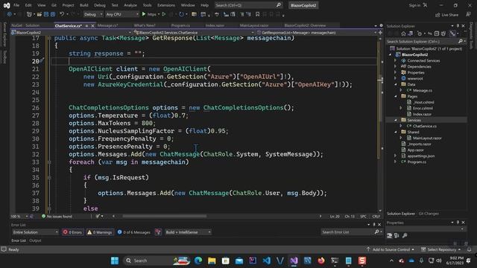Click the Properties panel wrench icon
This screenshot has width=477, height=268.
405,235
